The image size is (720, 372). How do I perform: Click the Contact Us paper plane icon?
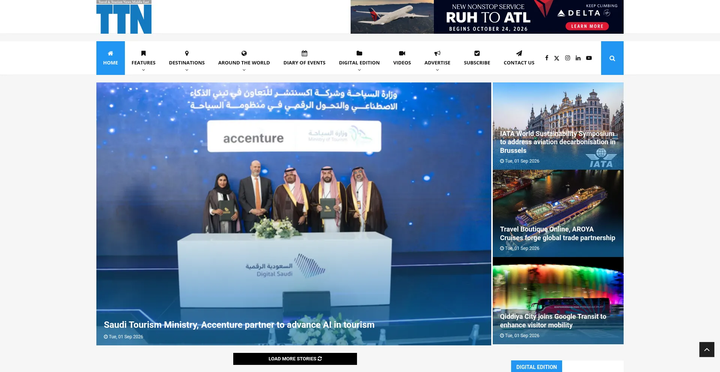519,53
